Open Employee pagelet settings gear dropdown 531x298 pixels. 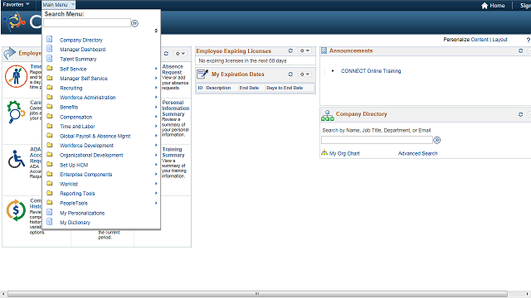[x=180, y=53]
